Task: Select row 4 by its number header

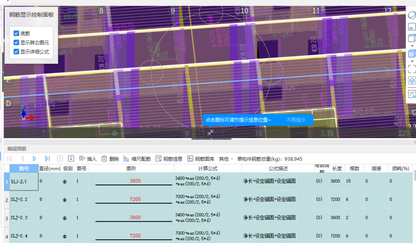Action: tap(7, 235)
